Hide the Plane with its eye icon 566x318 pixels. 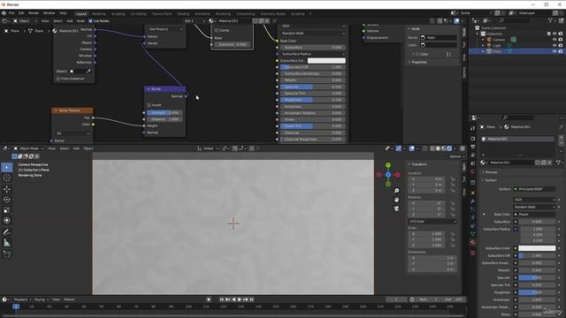pos(555,51)
